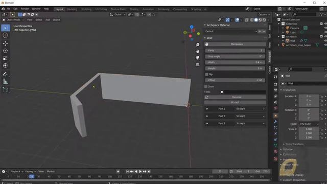
Task: Jump to timeline end button
Action: pyautogui.click(x=149, y=172)
